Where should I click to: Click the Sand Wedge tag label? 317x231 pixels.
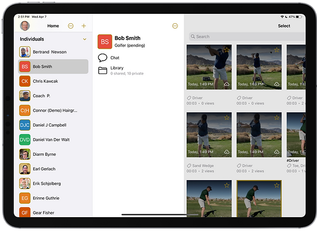point(203,165)
